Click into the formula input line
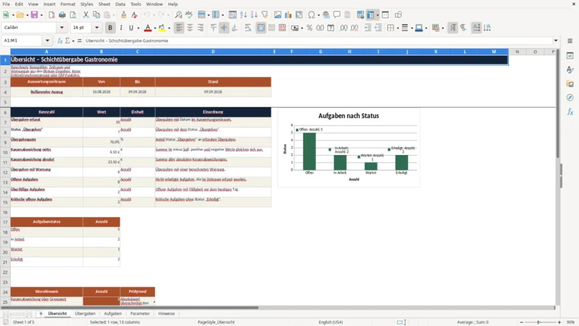This screenshot has height=326, width=579. [x=318, y=41]
